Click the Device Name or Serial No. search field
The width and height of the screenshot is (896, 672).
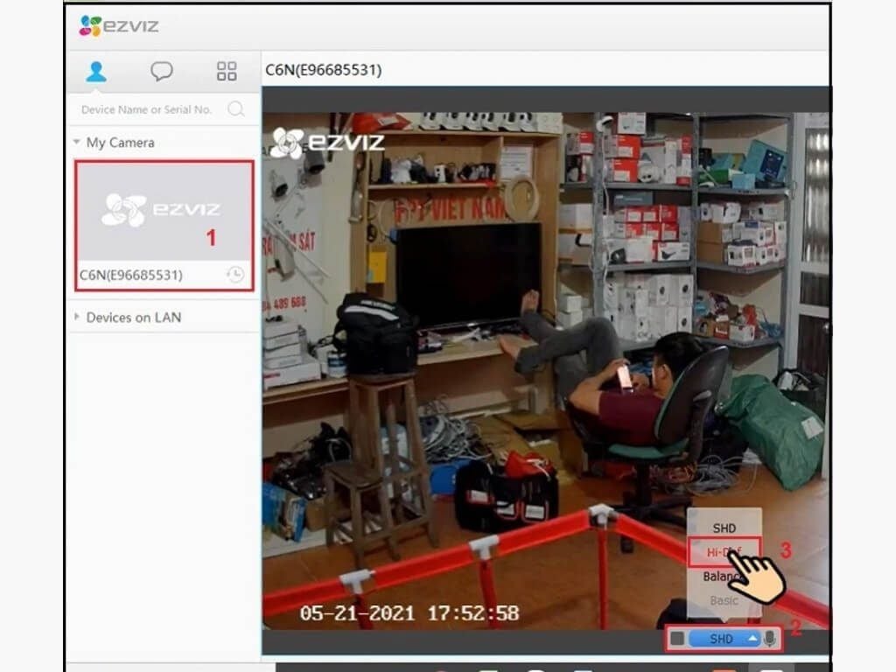(x=144, y=109)
